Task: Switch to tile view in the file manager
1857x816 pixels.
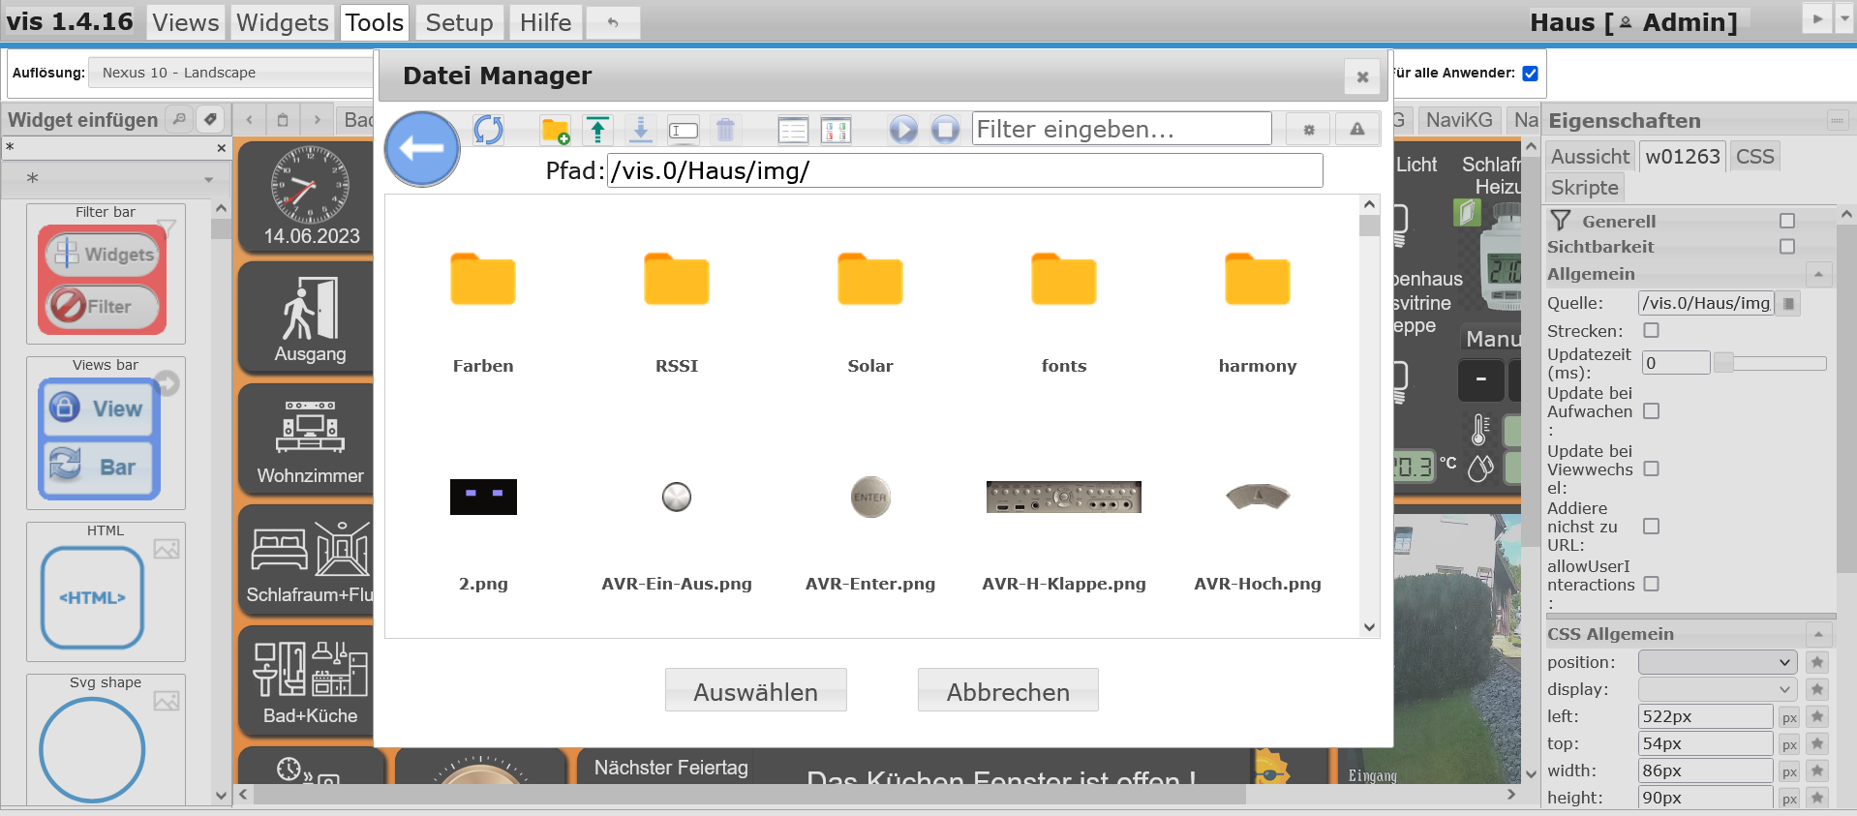Action: coord(836,130)
